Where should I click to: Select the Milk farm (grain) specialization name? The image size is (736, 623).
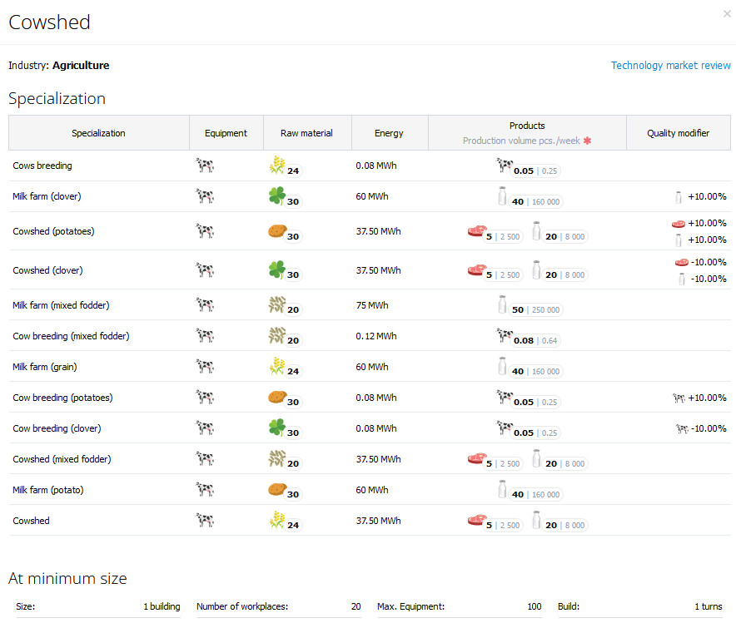tap(45, 367)
